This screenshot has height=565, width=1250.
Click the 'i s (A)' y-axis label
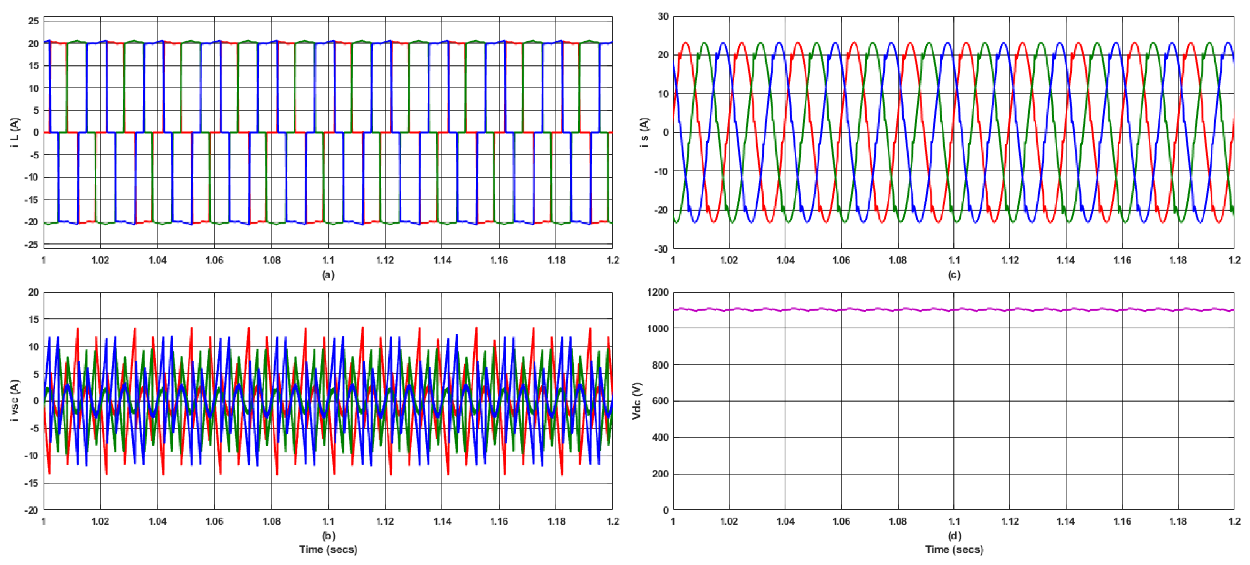coord(644,132)
